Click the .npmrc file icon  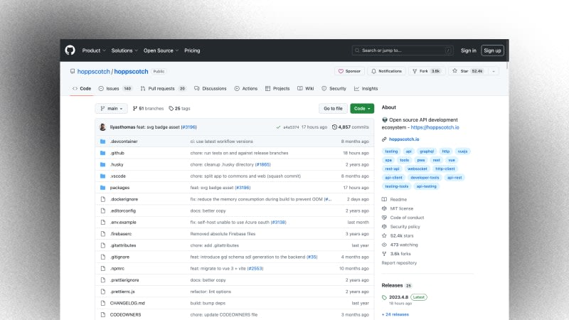click(x=103, y=269)
